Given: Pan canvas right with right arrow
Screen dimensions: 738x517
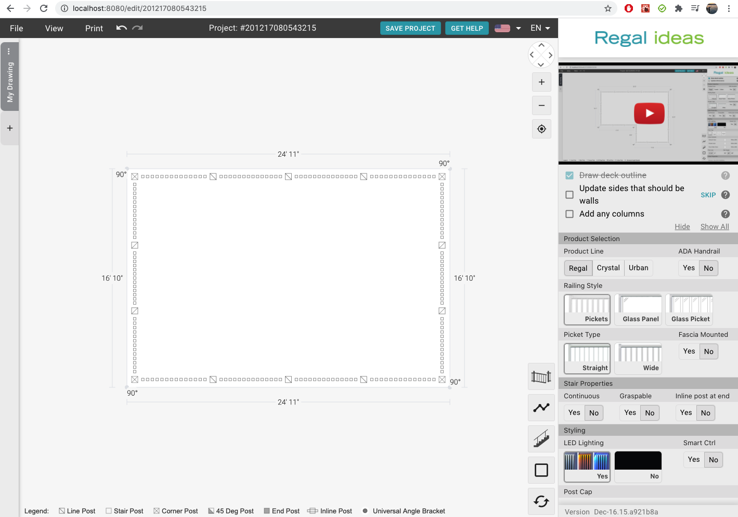Looking at the screenshot, I should (x=550, y=55).
